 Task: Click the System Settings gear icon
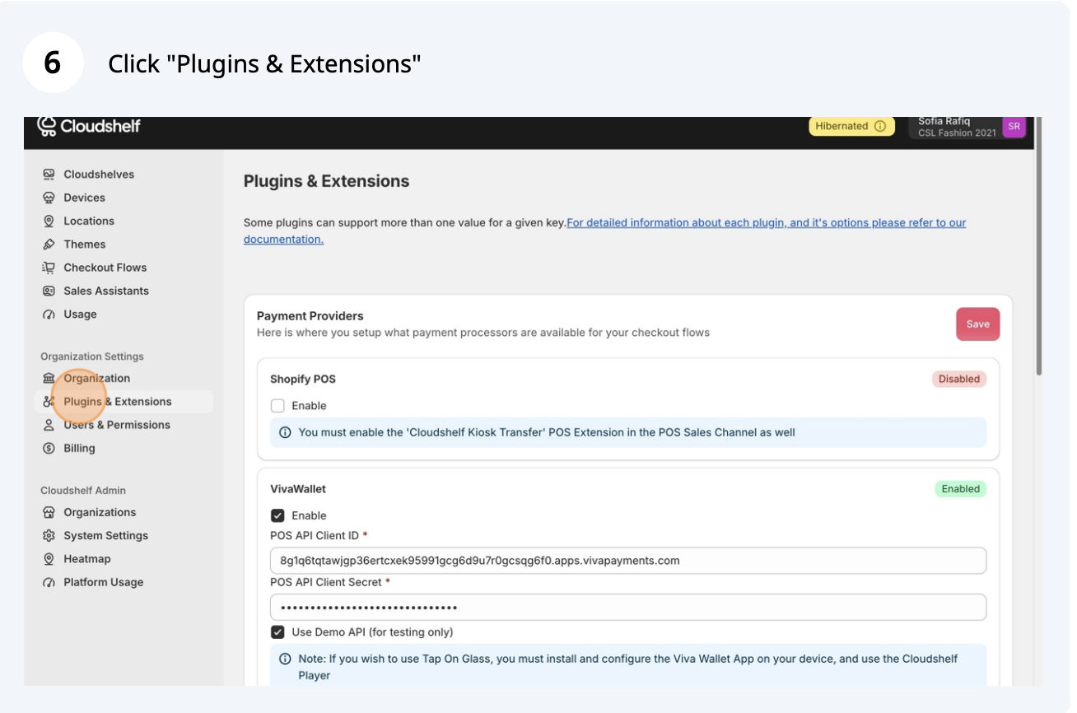tap(49, 536)
